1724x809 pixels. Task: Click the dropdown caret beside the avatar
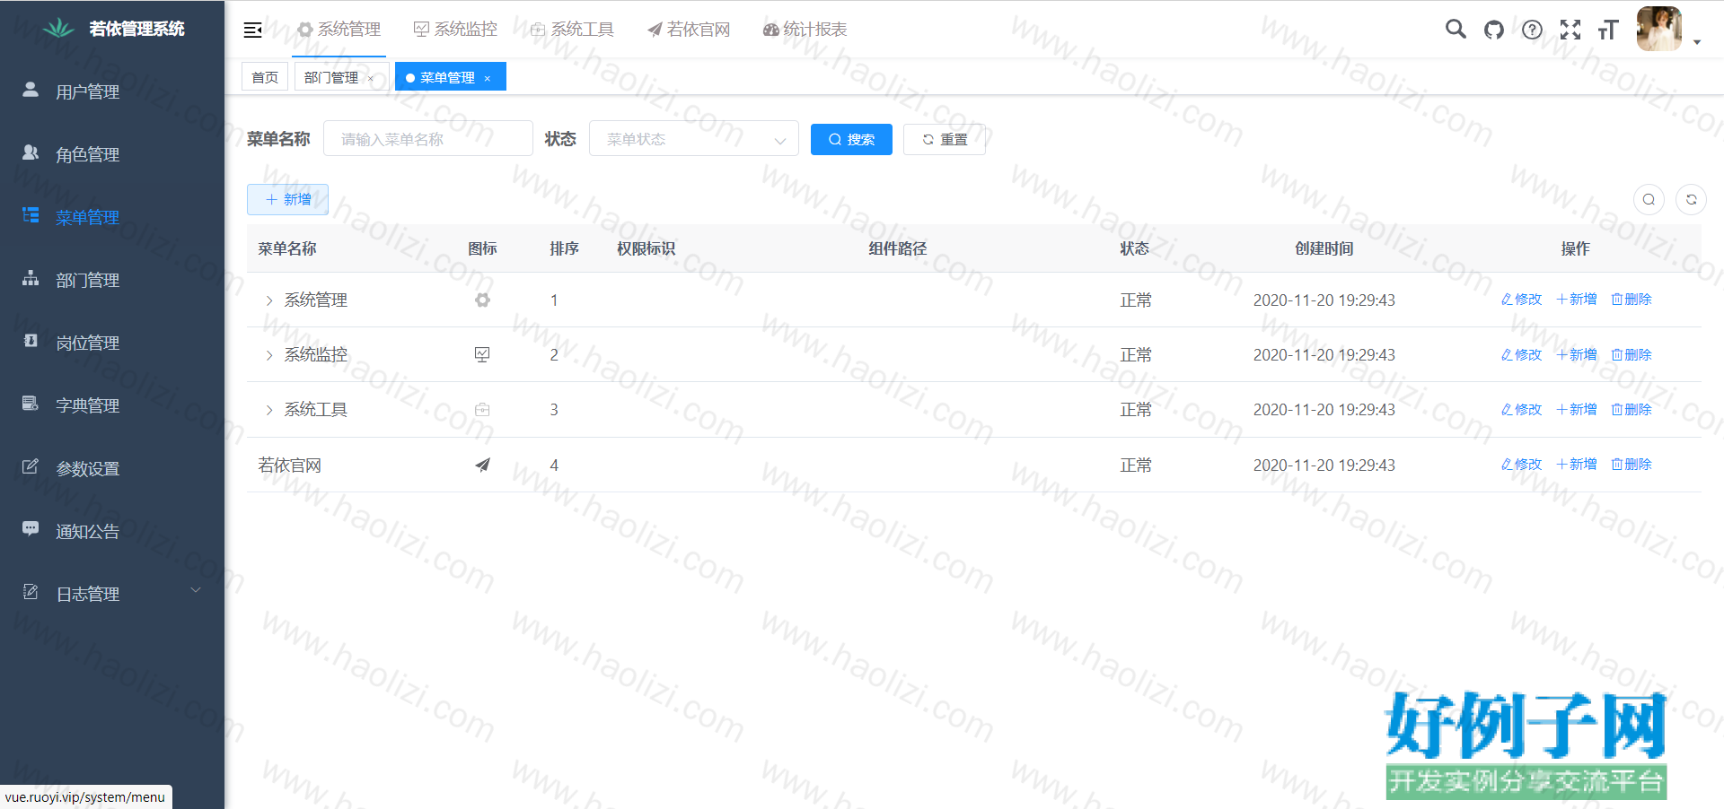point(1697,42)
